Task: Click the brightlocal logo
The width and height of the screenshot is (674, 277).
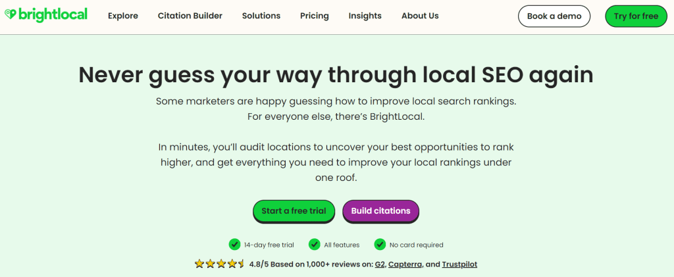Action: tap(46, 14)
